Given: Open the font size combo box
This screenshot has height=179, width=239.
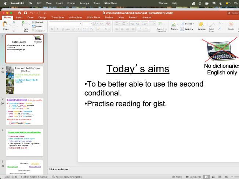Looking at the screenshot, I should pyautogui.click(x=87, y=23).
